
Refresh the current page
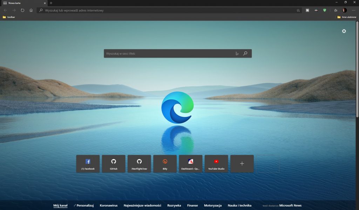[x=22, y=11]
